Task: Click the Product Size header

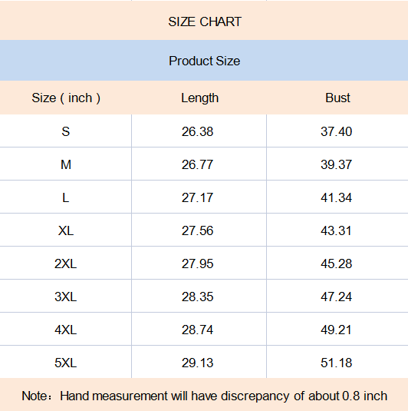Action: [x=205, y=61]
